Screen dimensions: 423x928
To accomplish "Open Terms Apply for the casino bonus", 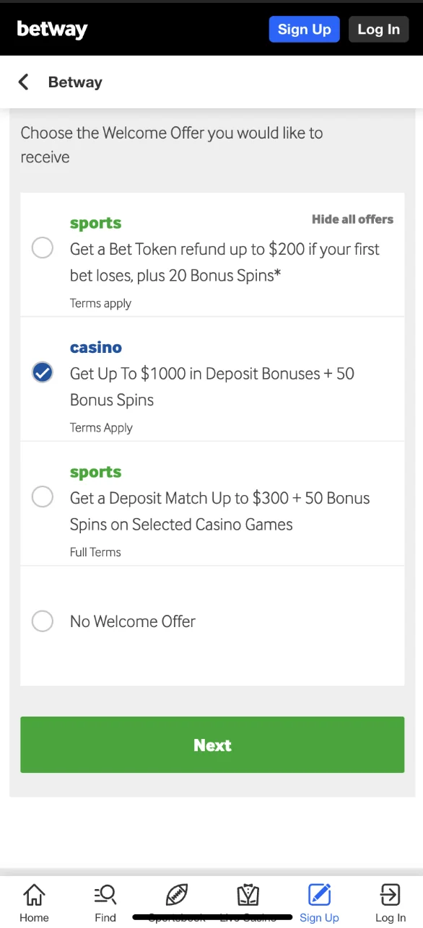I will (101, 427).
